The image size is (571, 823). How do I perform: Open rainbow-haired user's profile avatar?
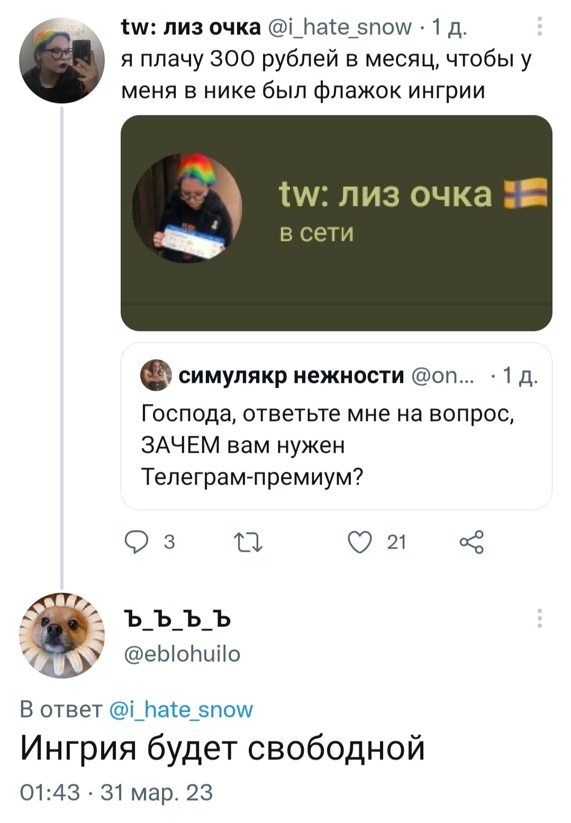coord(62,60)
